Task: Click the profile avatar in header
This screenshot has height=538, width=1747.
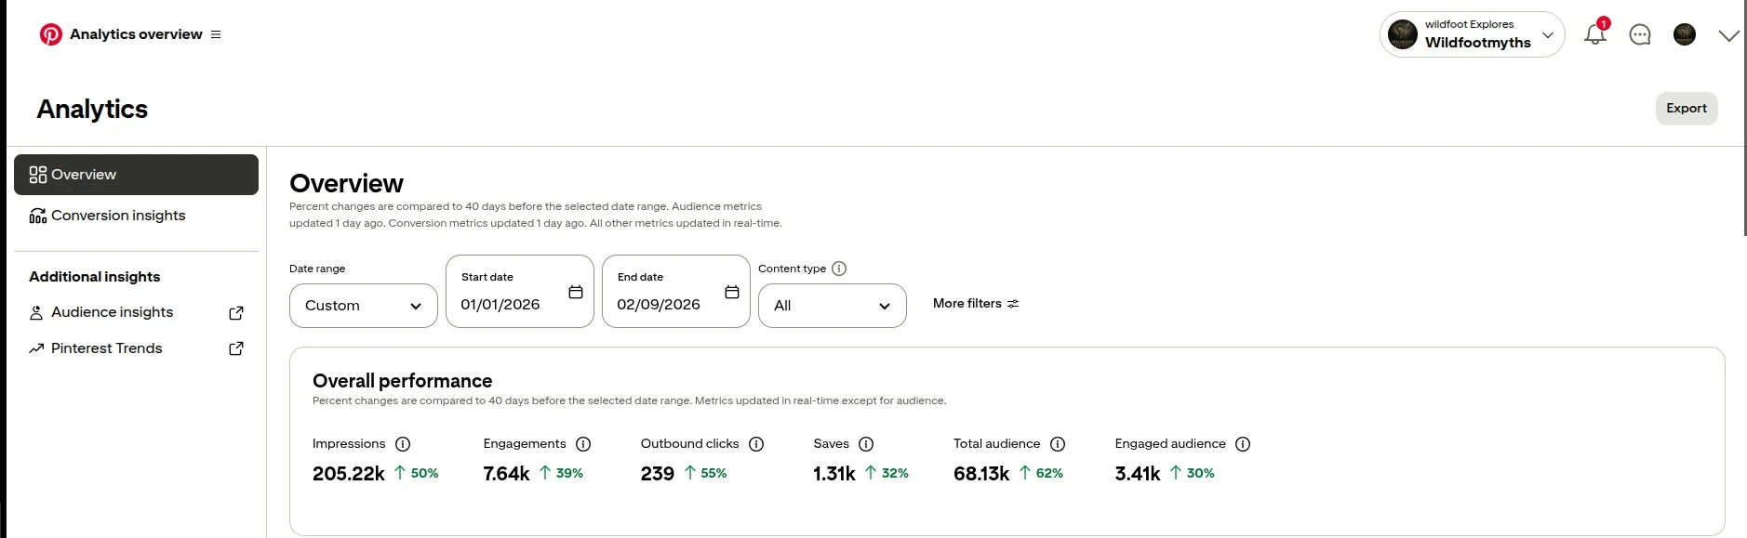Action: tap(1684, 34)
